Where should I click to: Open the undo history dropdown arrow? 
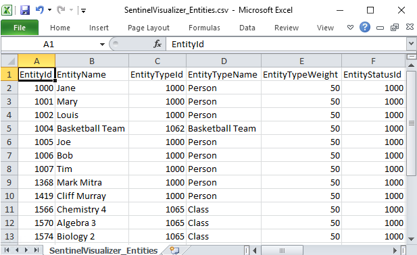tap(50, 10)
